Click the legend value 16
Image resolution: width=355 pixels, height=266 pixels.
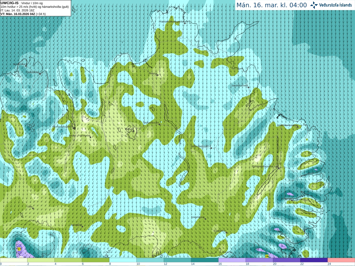pyautogui.click(x=220, y=264)
